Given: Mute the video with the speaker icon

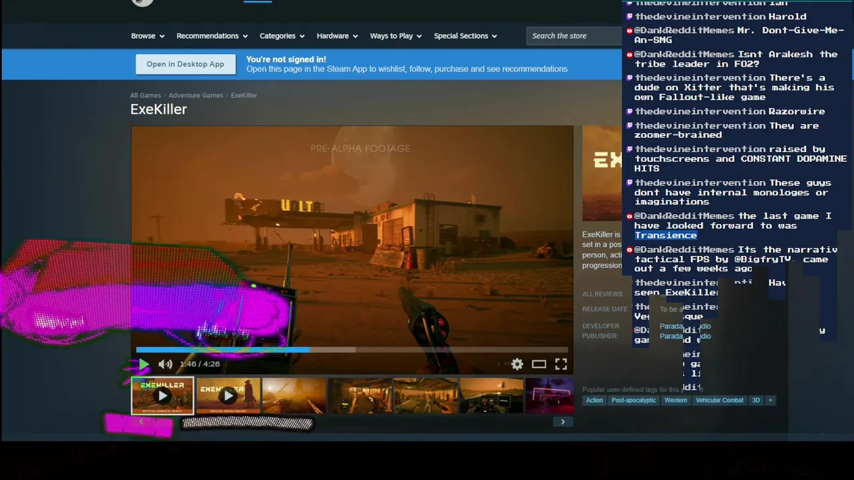Looking at the screenshot, I should (165, 364).
